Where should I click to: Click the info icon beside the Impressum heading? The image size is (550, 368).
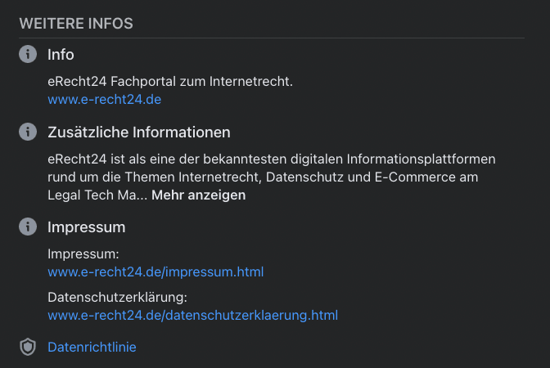(x=29, y=227)
